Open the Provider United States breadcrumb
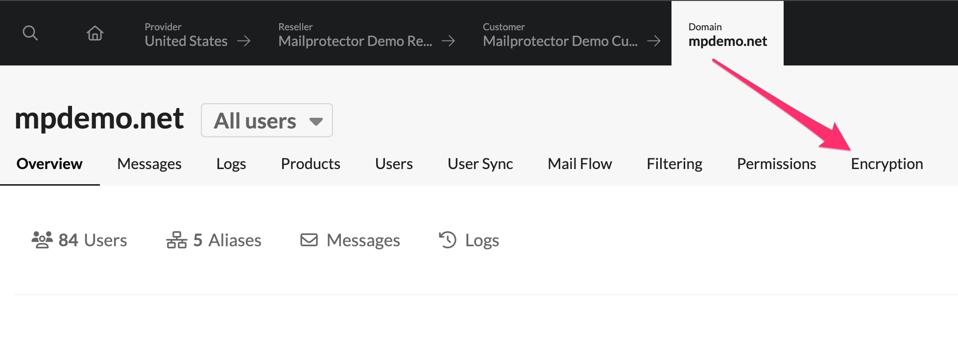 tap(186, 34)
